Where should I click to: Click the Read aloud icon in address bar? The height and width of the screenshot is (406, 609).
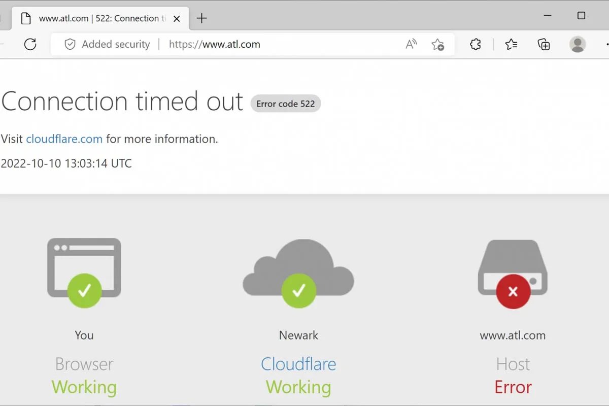(x=411, y=44)
